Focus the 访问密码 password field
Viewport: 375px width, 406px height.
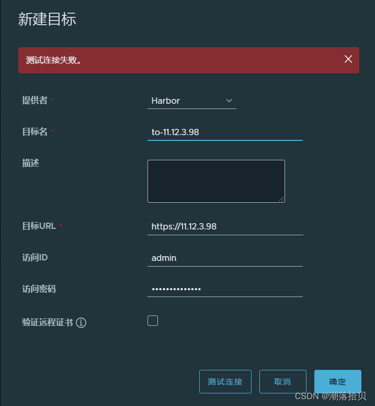225,289
